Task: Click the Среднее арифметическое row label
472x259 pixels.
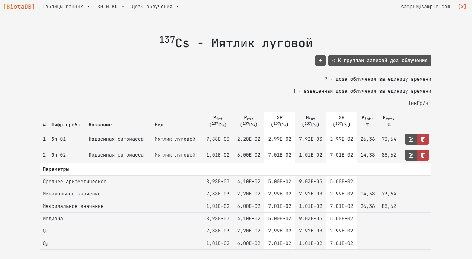Action: click(x=74, y=182)
